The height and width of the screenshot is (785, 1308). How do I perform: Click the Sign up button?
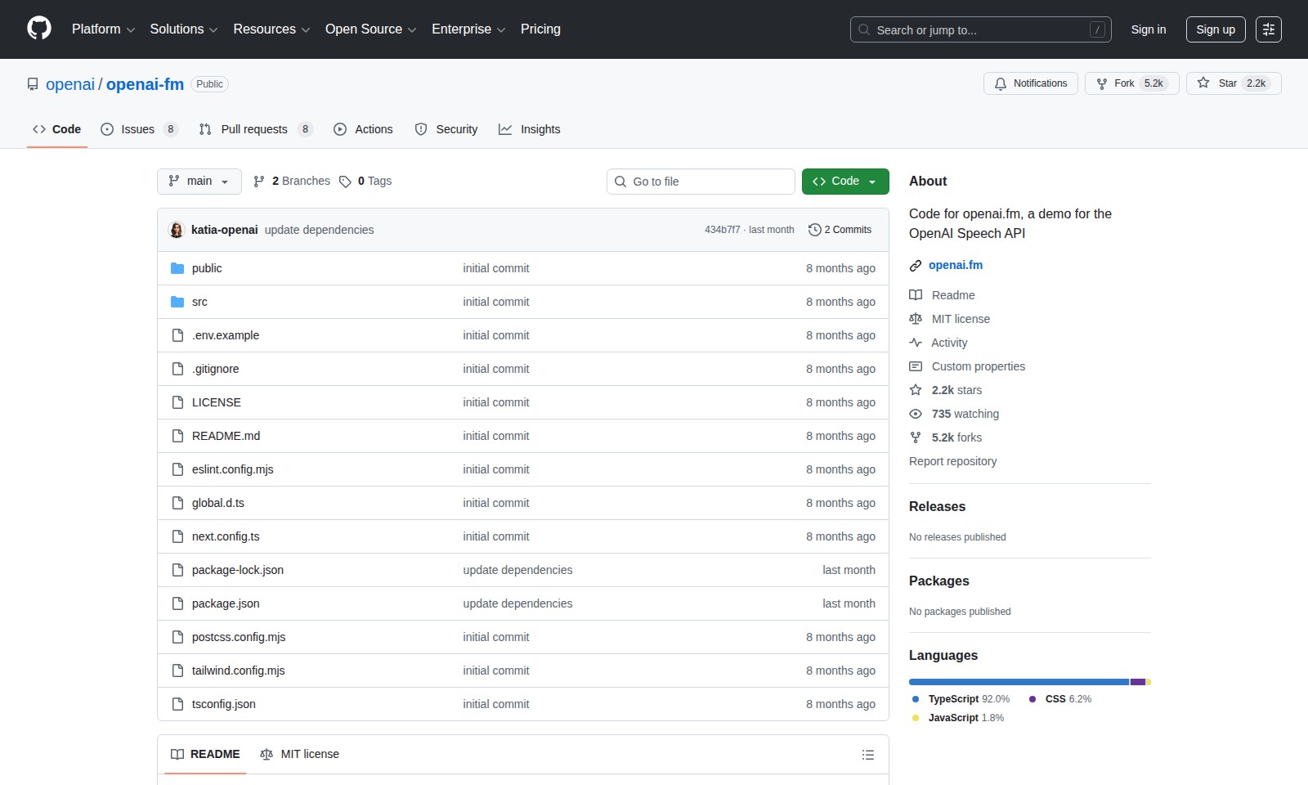tap(1216, 29)
